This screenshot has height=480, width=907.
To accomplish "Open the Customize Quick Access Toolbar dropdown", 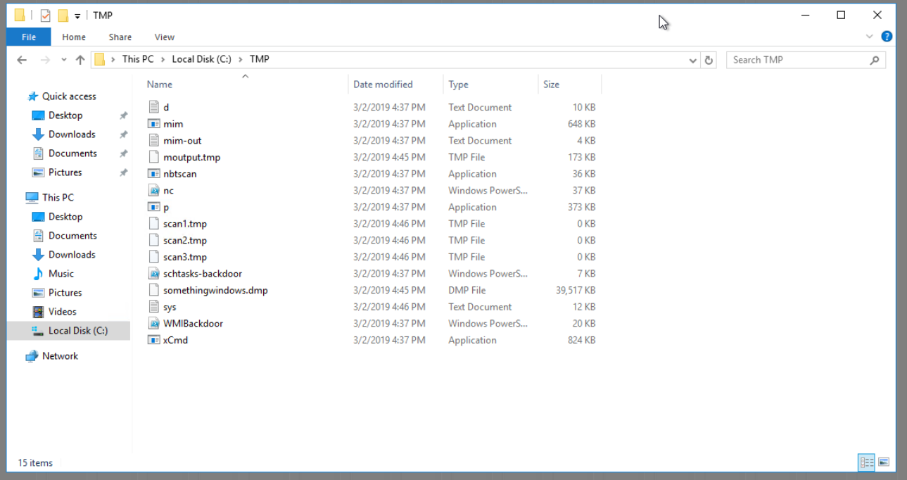I will (x=77, y=15).
